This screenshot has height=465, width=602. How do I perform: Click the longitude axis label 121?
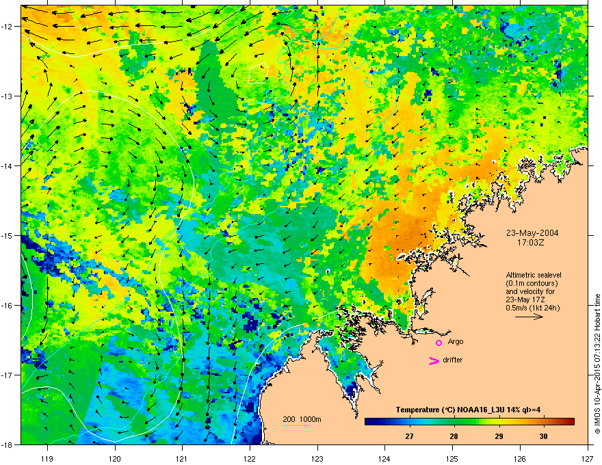click(x=182, y=458)
